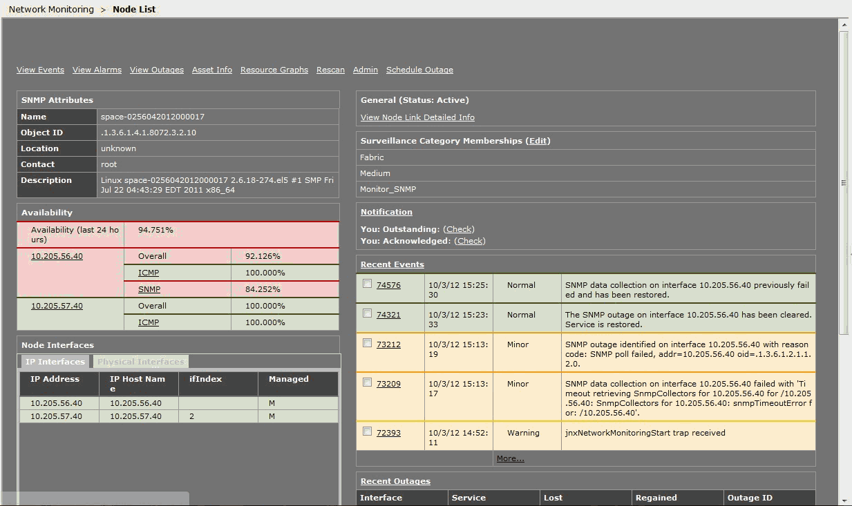The image size is (852, 506).
Task: Open event 74321 details
Action: coord(389,314)
